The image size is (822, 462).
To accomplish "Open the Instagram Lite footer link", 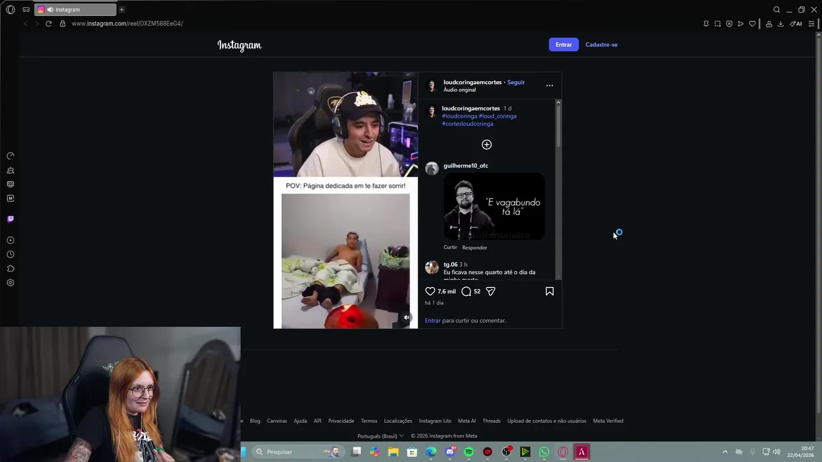I will (435, 421).
